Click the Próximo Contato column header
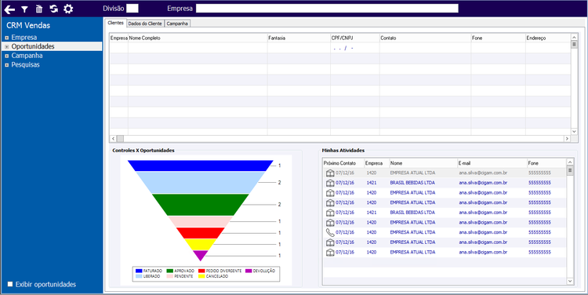The height and width of the screenshot is (295, 588). (343, 163)
